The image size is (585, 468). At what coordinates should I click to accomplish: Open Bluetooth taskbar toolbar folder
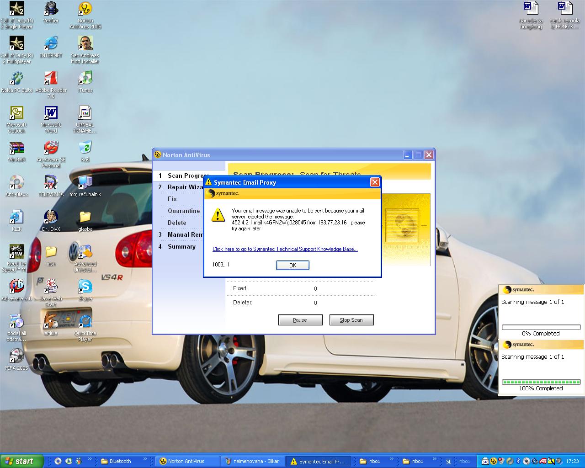click(x=116, y=461)
